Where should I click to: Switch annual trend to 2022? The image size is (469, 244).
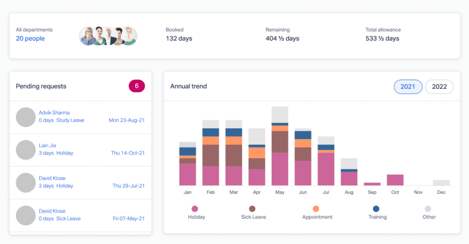point(439,87)
